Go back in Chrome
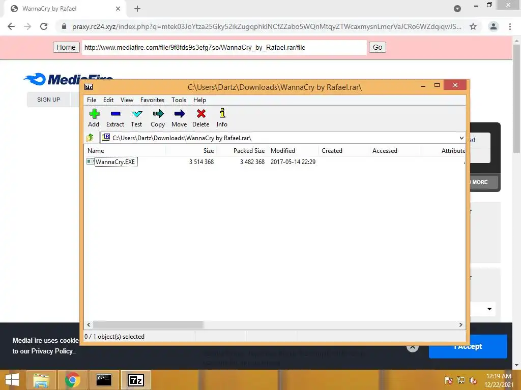The height and width of the screenshot is (390, 521). 11,26
